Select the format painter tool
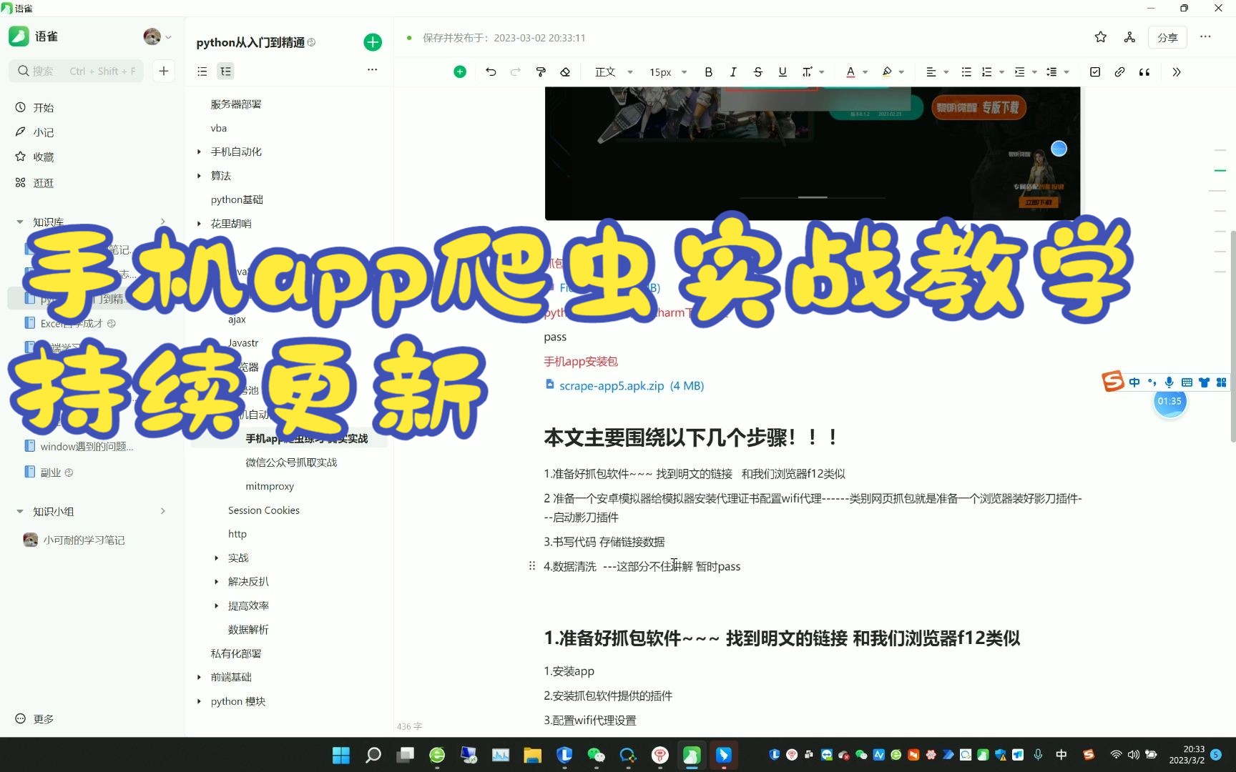1236x772 pixels. click(541, 71)
